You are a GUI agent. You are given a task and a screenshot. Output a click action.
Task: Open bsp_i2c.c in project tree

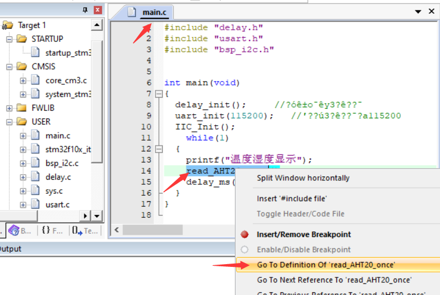click(x=62, y=163)
